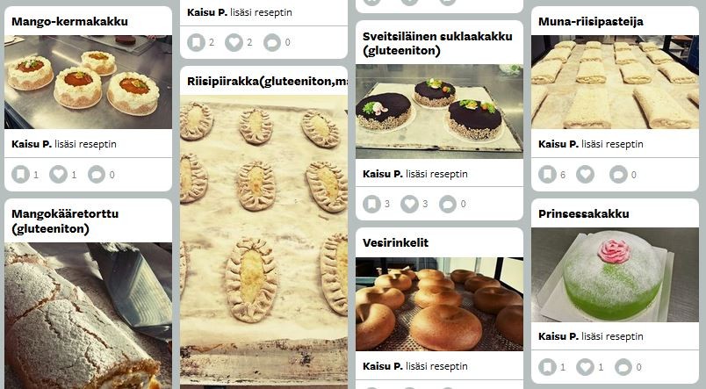Click heart icon on Prinsessakakku card
The image size is (706, 389).
[x=586, y=367]
